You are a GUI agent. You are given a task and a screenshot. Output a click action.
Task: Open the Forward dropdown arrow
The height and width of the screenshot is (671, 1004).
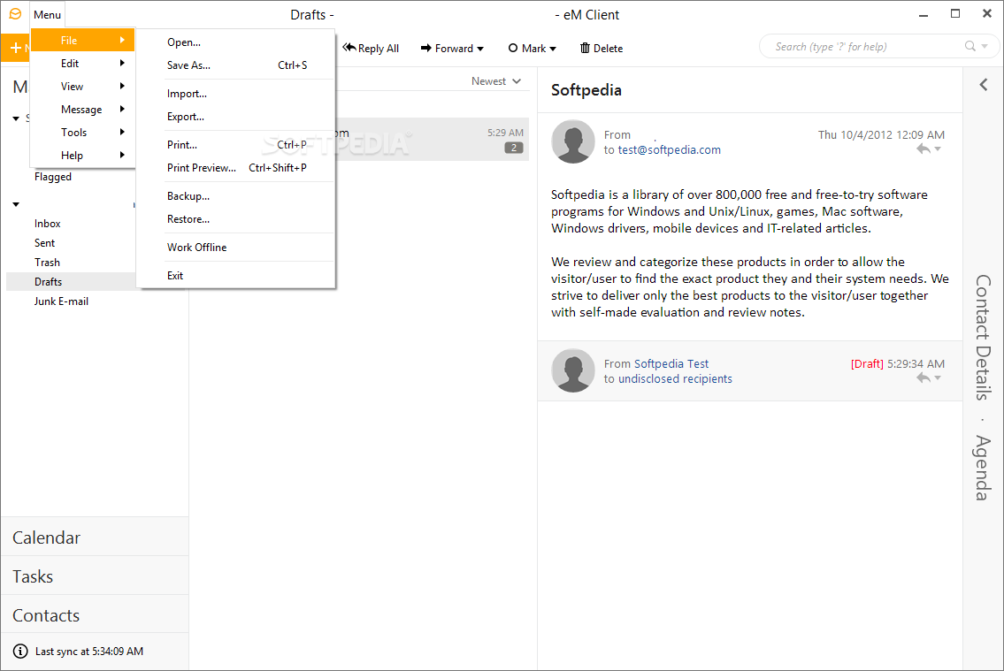tap(480, 49)
